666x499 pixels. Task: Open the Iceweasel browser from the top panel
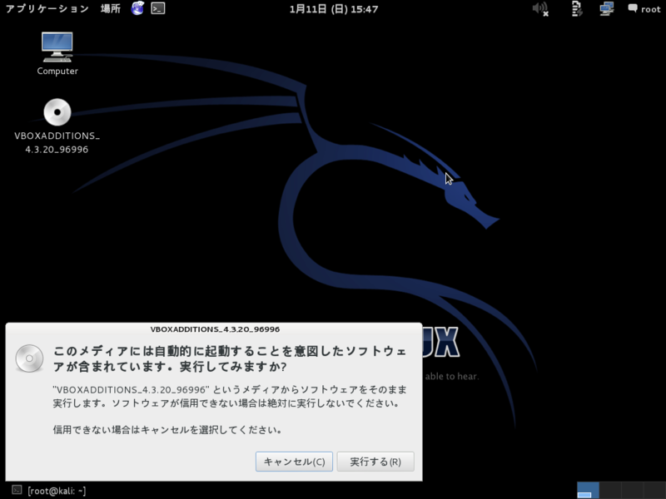tap(136, 10)
